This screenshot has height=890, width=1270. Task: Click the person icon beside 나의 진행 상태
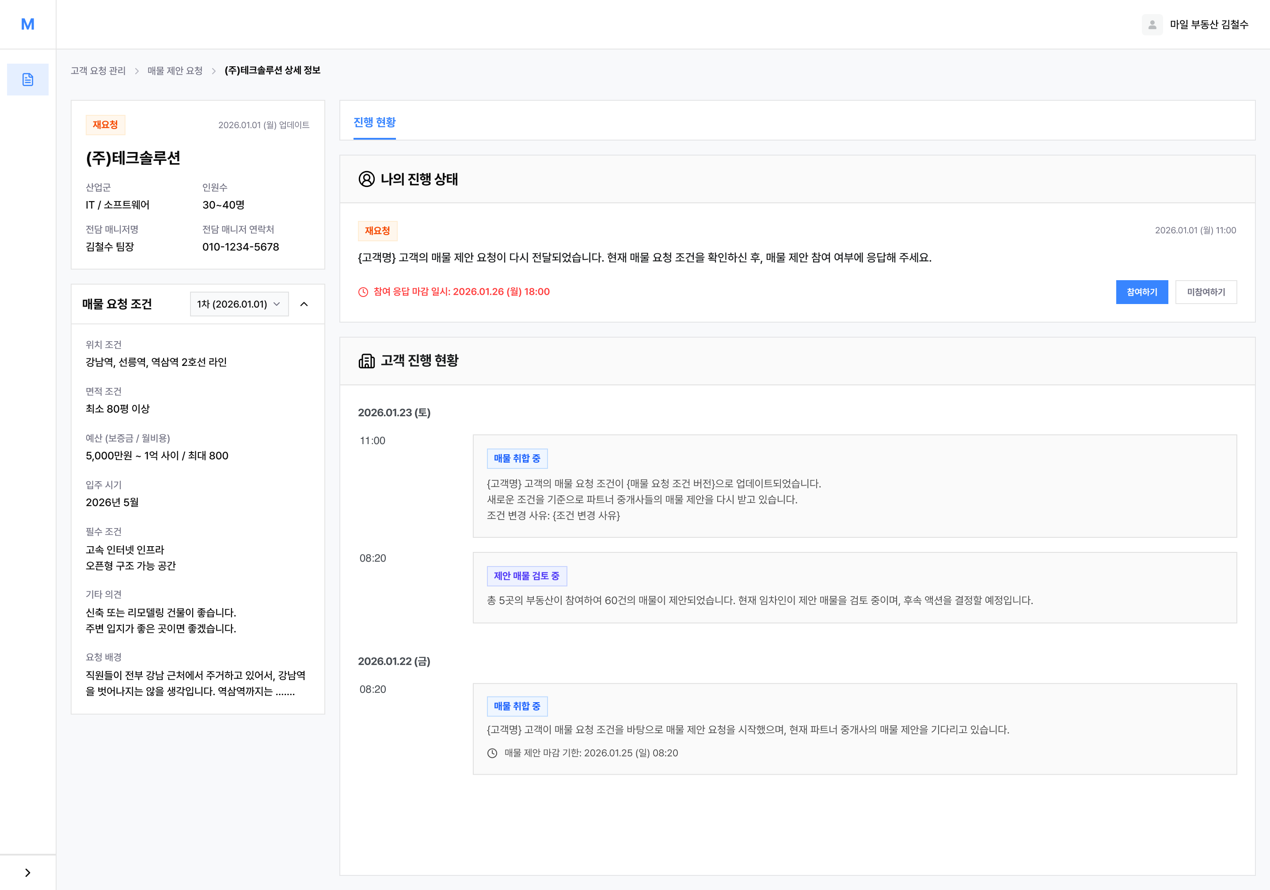pyautogui.click(x=366, y=179)
